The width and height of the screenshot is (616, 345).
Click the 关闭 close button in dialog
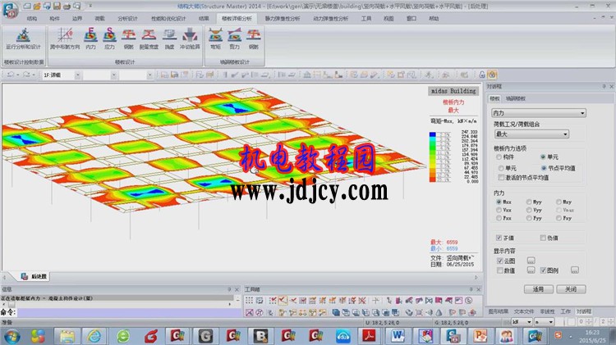[571, 289]
